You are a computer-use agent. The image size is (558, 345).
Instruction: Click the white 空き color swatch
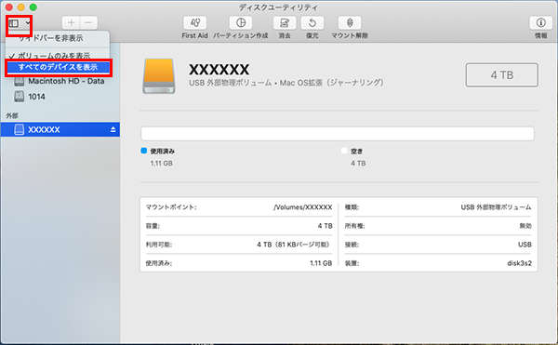point(344,151)
